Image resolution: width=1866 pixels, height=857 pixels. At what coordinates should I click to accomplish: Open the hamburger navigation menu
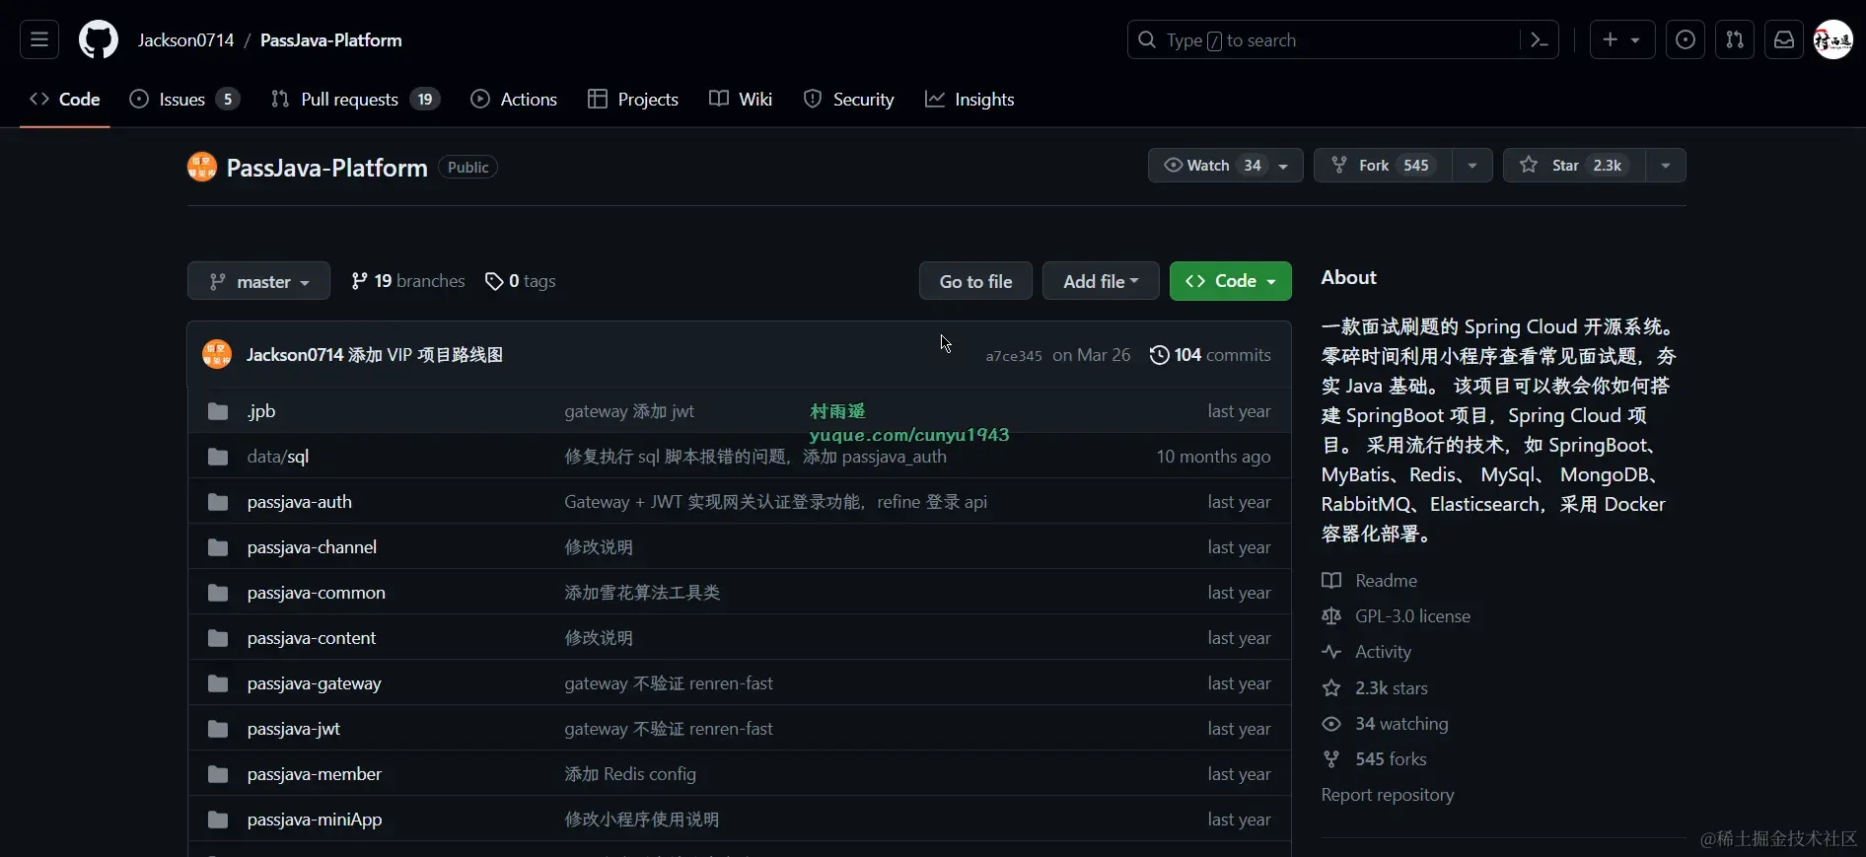[x=39, y=40]
